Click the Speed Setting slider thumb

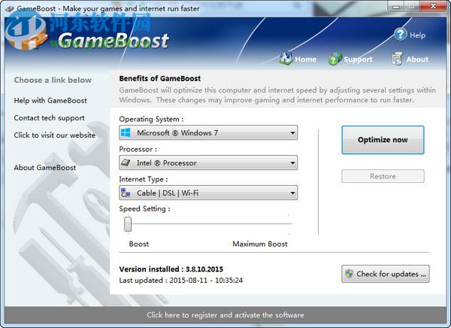pos(128,224)
